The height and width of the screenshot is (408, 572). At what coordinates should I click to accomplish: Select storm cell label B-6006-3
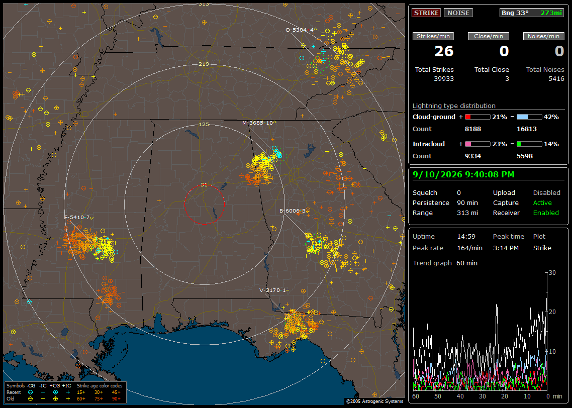tap(294, 211)
